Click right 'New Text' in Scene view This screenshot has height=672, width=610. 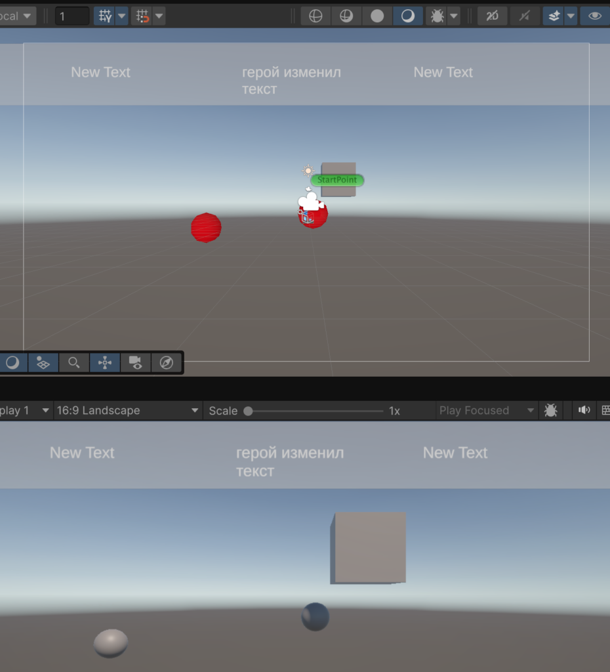[x=443, y=72]
